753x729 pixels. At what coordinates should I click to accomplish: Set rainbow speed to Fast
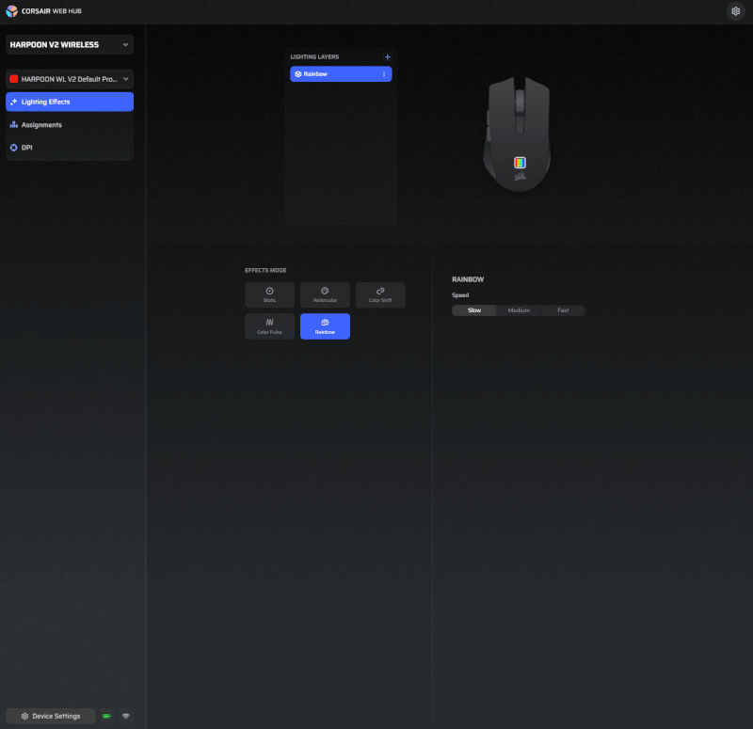pos(563,310)
